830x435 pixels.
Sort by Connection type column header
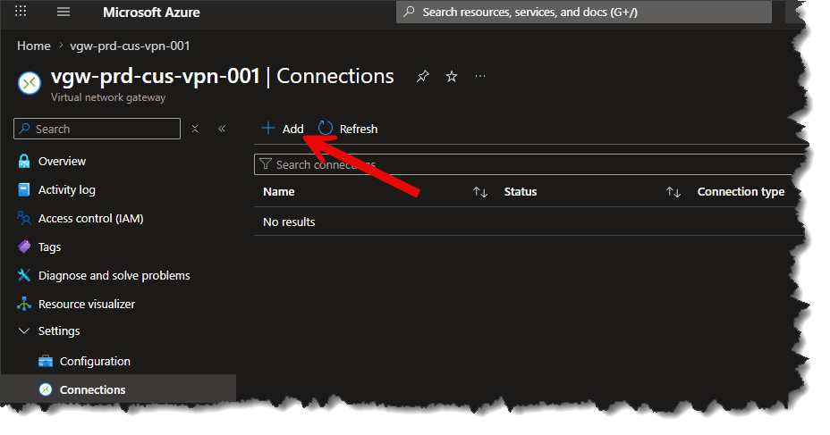[x=741, y=192]
